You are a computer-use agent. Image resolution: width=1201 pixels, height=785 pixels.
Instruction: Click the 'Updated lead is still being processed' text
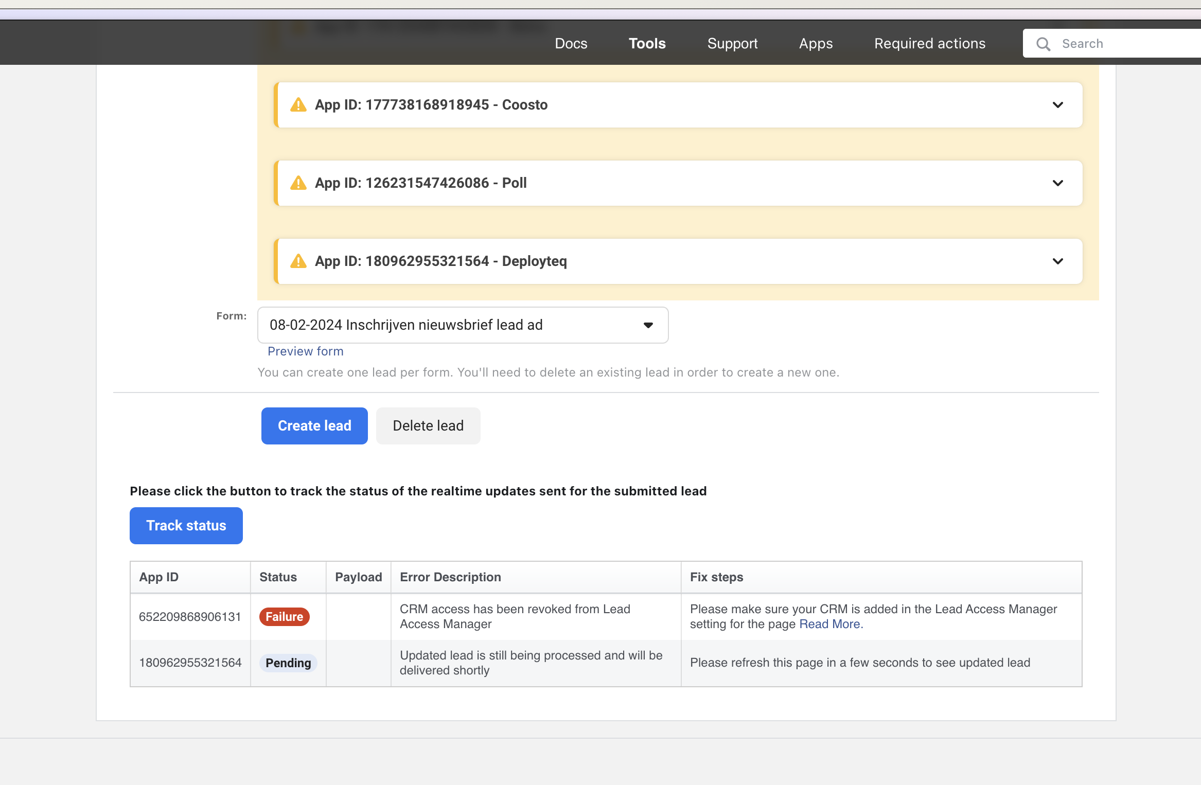point(531,663)
